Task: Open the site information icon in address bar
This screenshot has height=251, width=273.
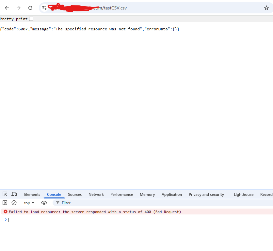Action: tap(44, 8)
